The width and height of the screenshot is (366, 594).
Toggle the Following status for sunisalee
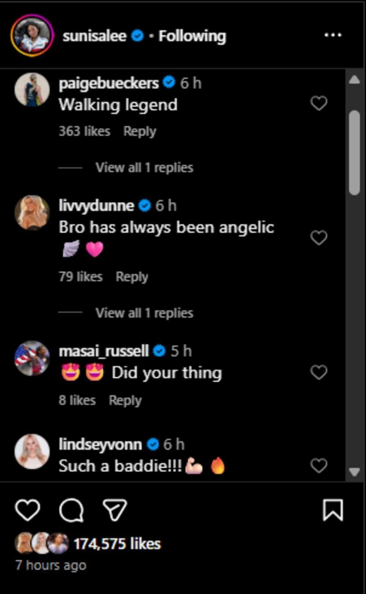click(x=192, y=36)
